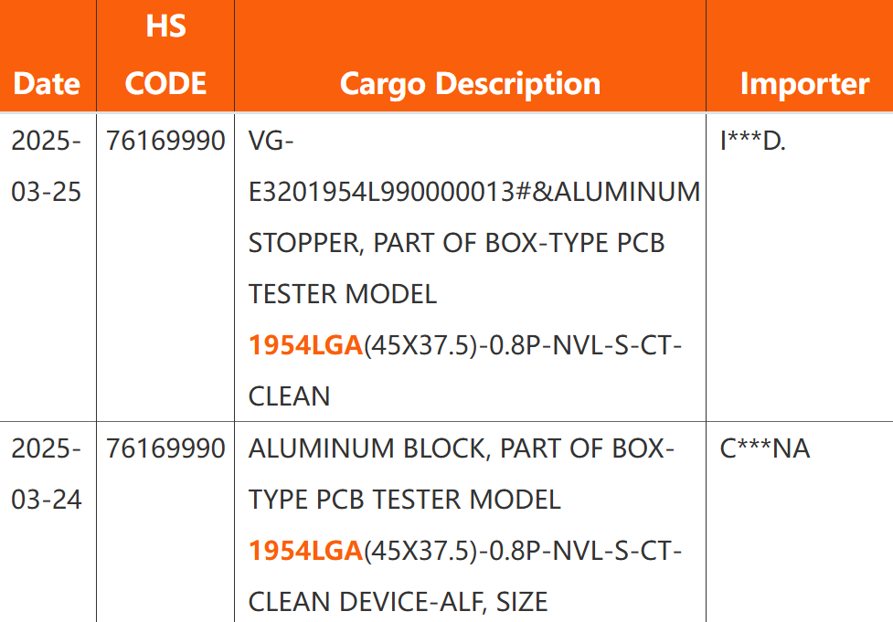Click highlighted 1954LGA in the ALUMINUM BLOCK row

pos(305,551)
